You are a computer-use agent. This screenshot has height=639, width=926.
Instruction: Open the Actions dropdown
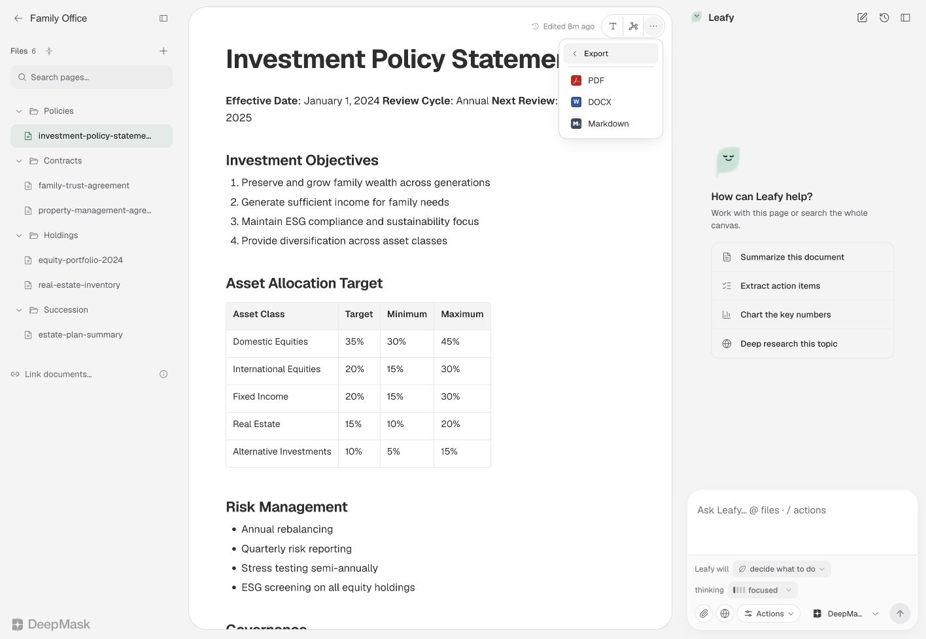768,613
